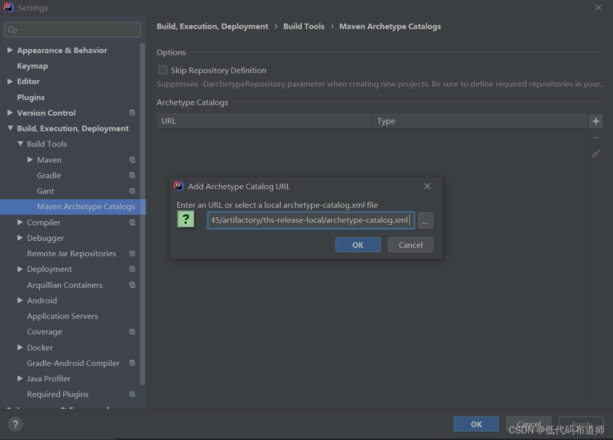Expand Appearance & Behavior section
Image resolution: width=613 pixels, height=440 pixels.
[10, 50]
